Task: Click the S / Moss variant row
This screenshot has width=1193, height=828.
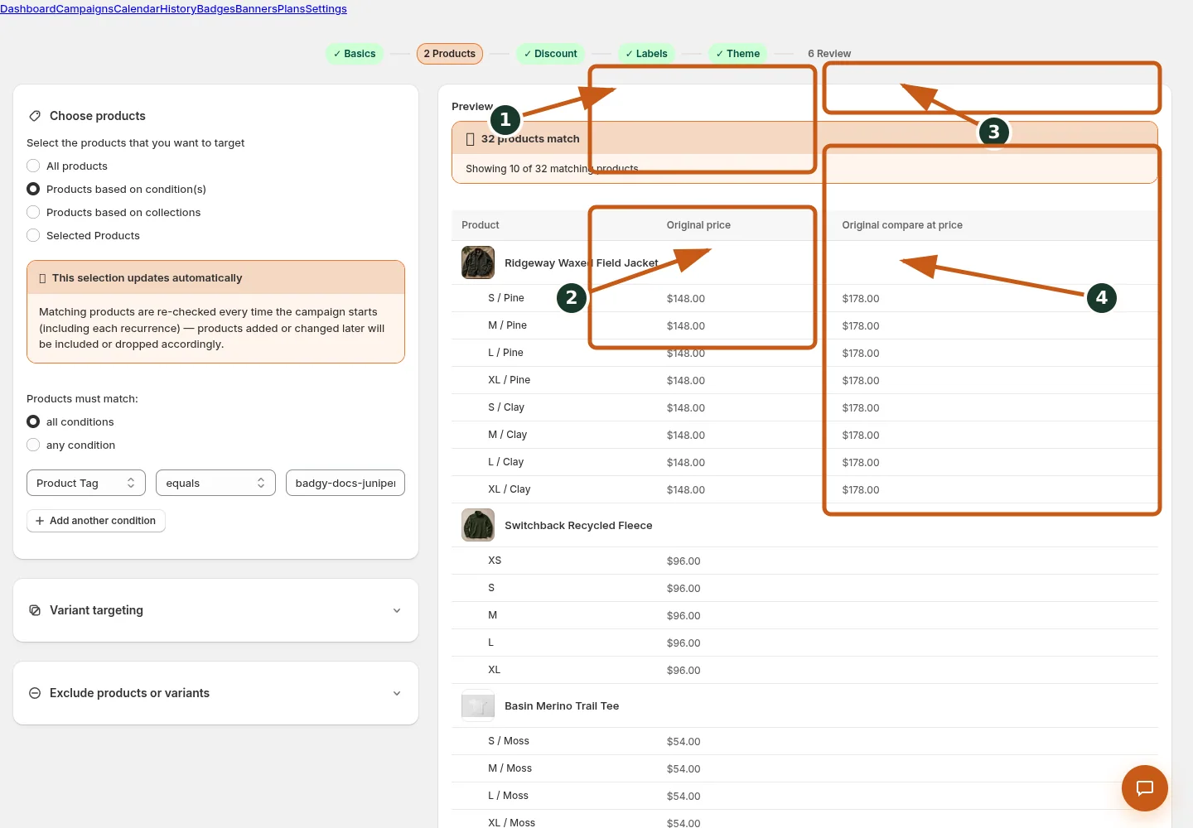Action: tap(804, 741)
